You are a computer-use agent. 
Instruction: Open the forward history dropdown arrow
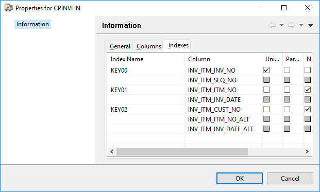[301, 25]
